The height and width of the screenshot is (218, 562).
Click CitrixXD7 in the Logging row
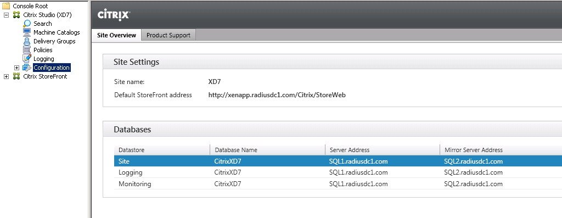[228, 172]
